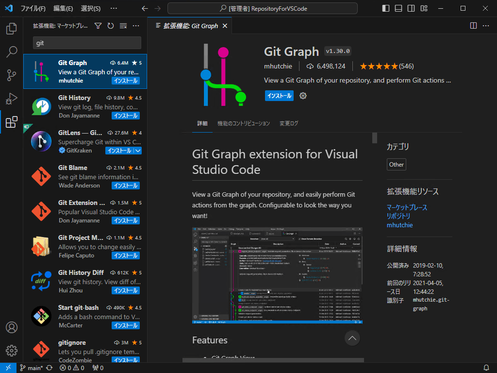
Task: Click the scroll to top arrow button
Action: tap(352, 338)
